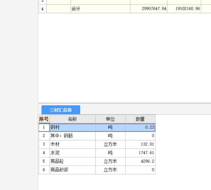
Task: Click 立方米 unit in 商品砼 row
Action: 110,161
